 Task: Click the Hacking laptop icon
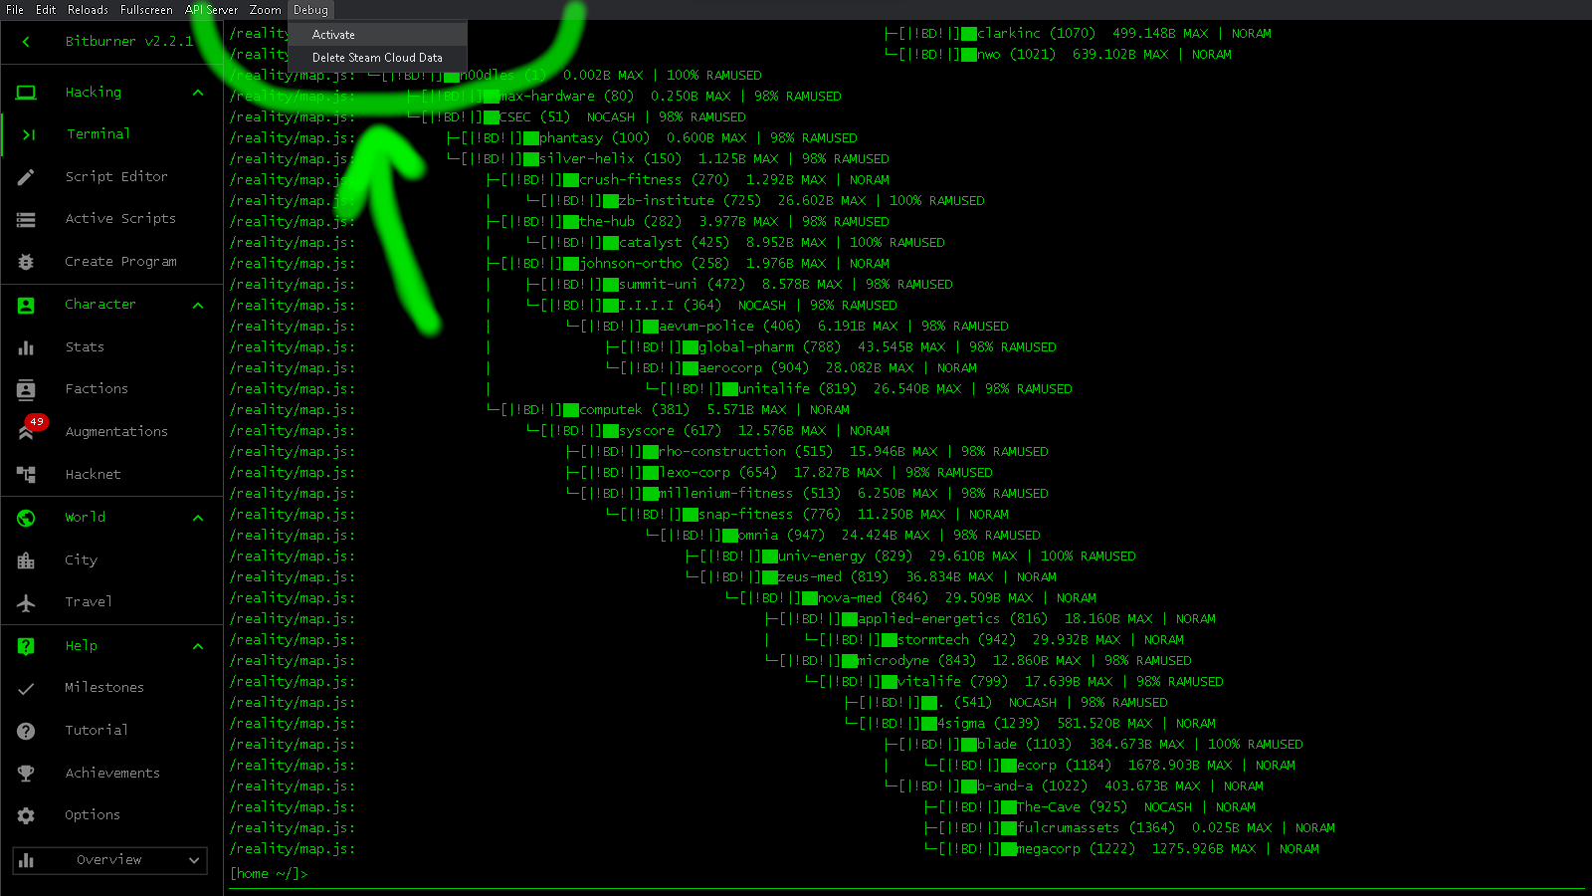tap(26, 93)
